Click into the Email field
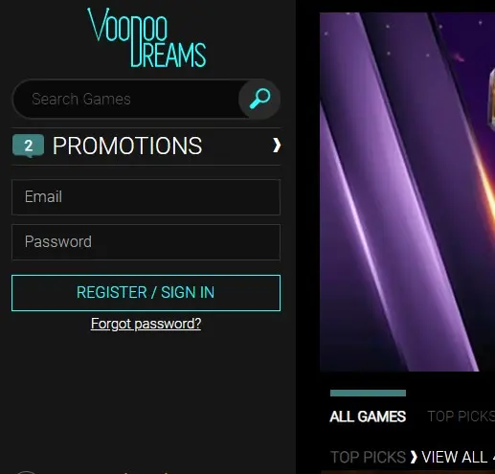495x474 pixels. point(146,197)
